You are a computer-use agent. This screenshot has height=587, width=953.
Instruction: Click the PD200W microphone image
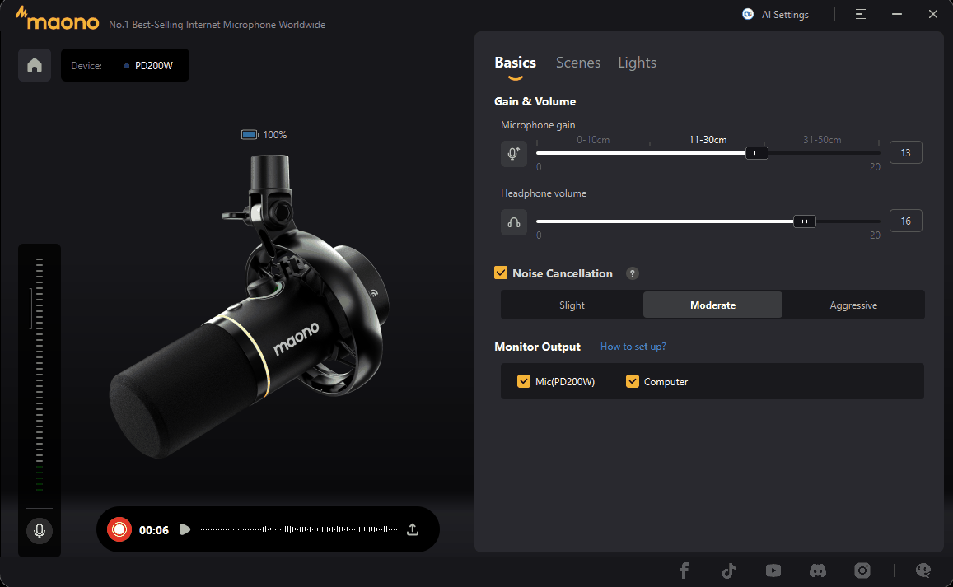click(x=250, y=307)
